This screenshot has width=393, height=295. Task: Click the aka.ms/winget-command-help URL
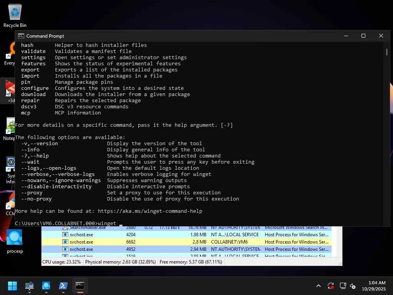(x=150, y=211)
